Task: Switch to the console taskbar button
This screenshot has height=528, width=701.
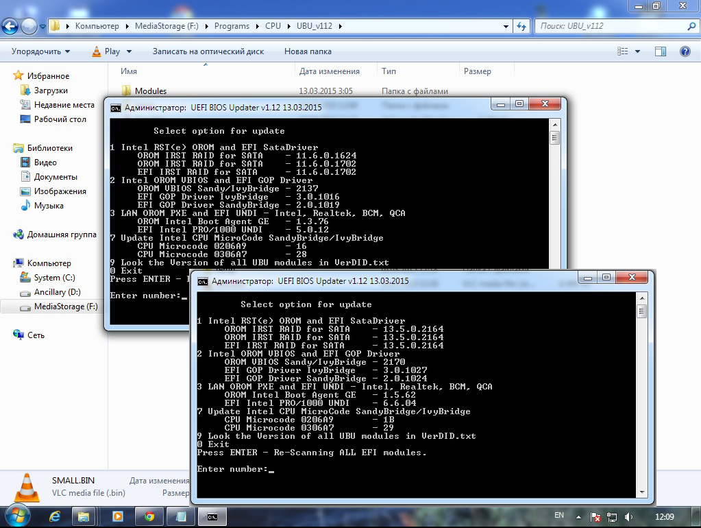Action: (x=212, y=517)
